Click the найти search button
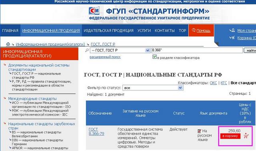Image resolution: width=256 pixels, height=151 pixels. tap(250, 50)
